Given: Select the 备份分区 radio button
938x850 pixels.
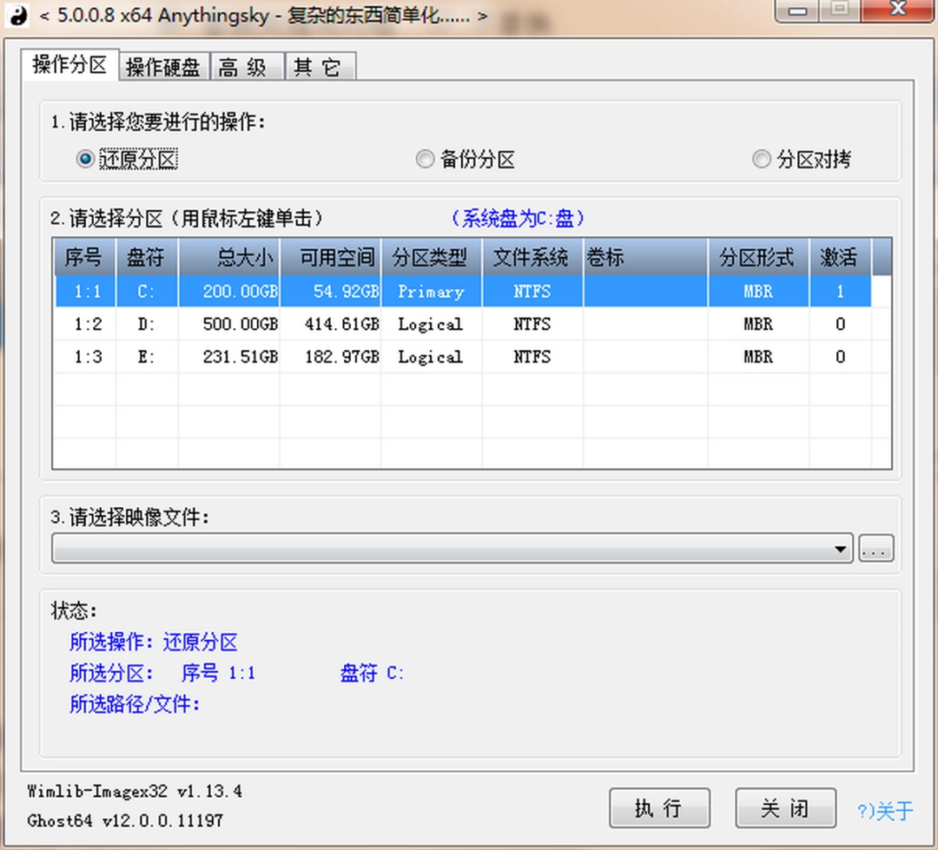Looking at the screenshot, I should pyautogui.click(x=426, y=159).
